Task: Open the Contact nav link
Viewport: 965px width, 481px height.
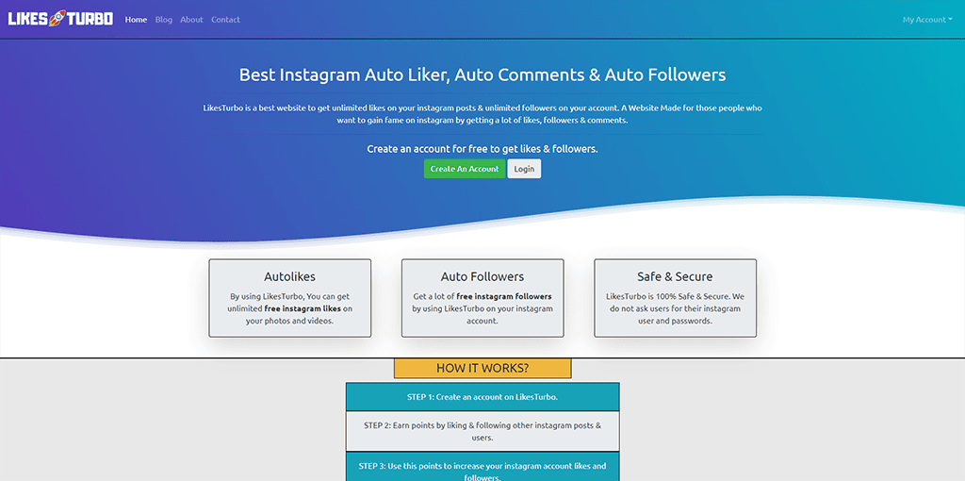Action: click(226, 20)
